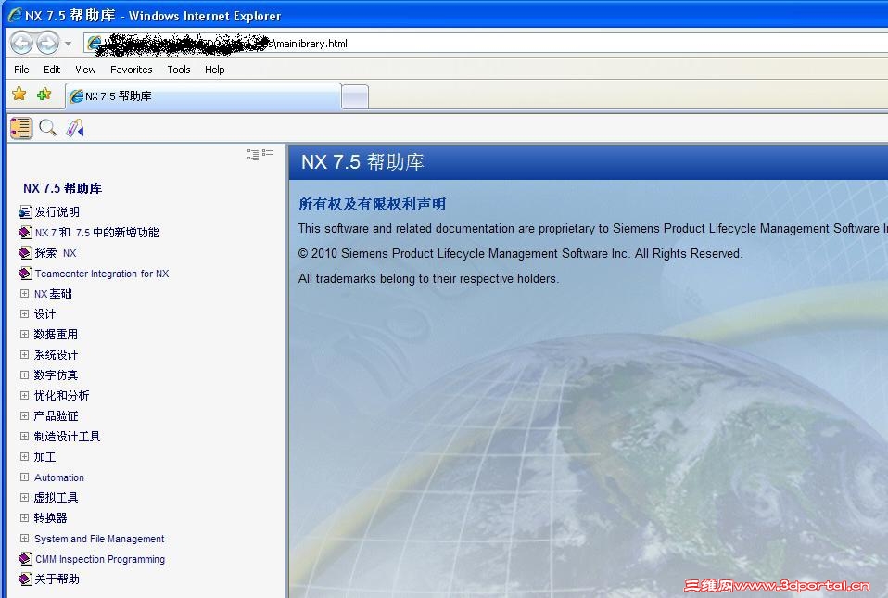Expand the NX 基础 tree node

tap(24, 293)
